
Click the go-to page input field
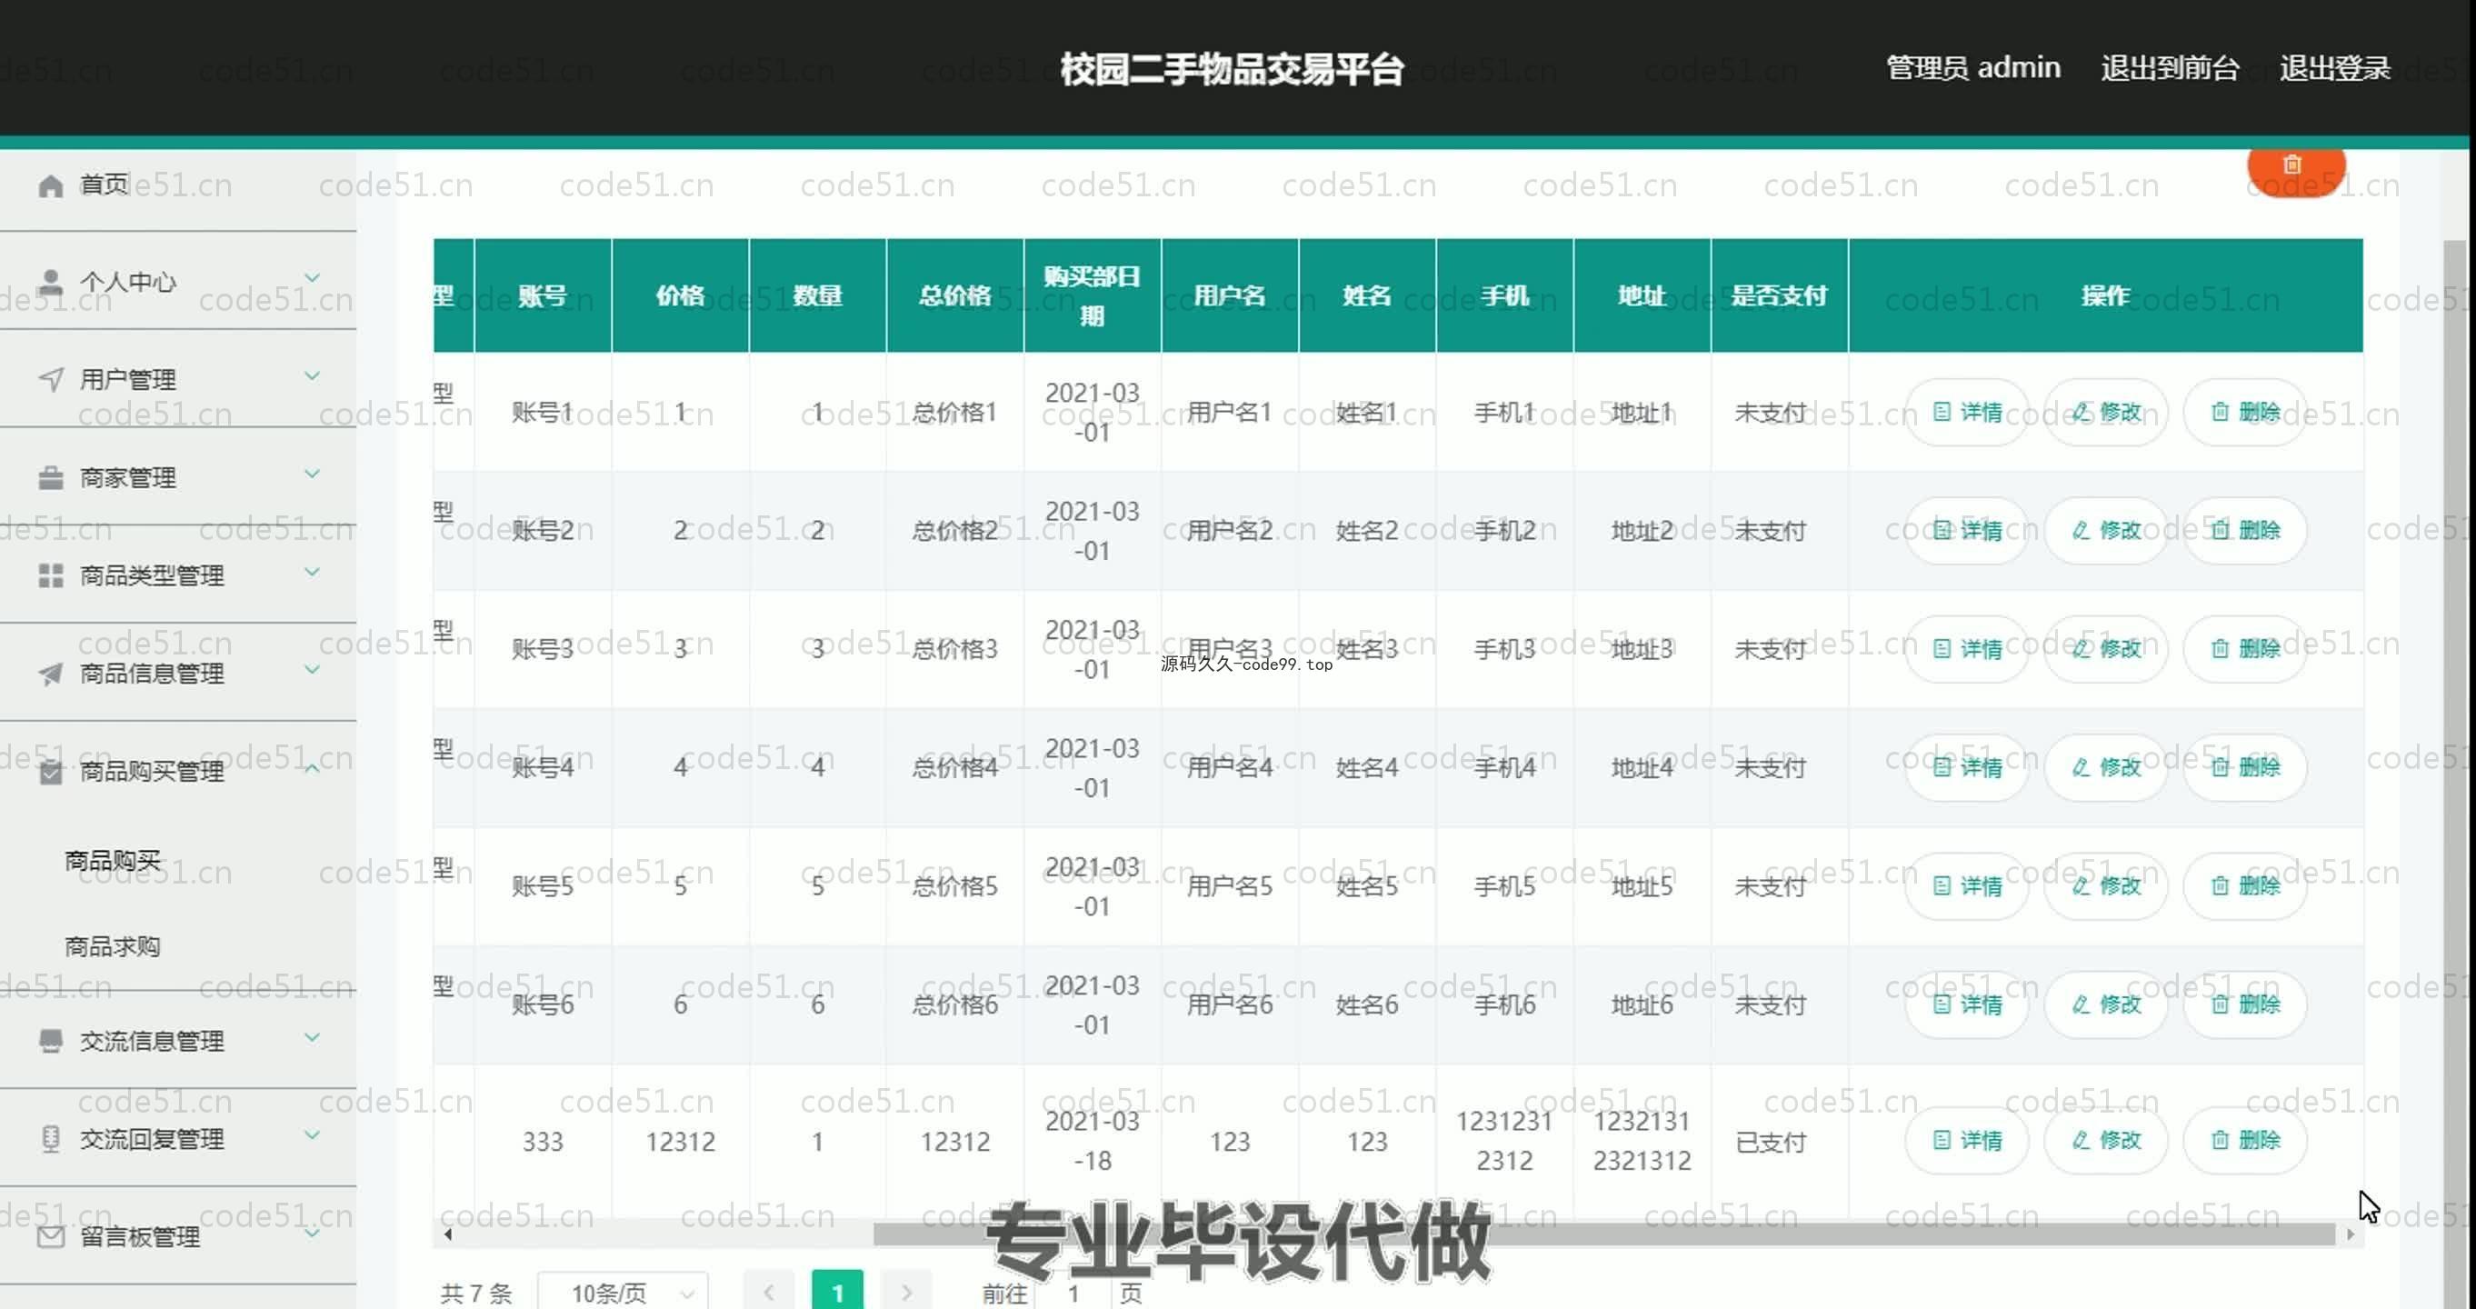click(x=1073, y=1293)
